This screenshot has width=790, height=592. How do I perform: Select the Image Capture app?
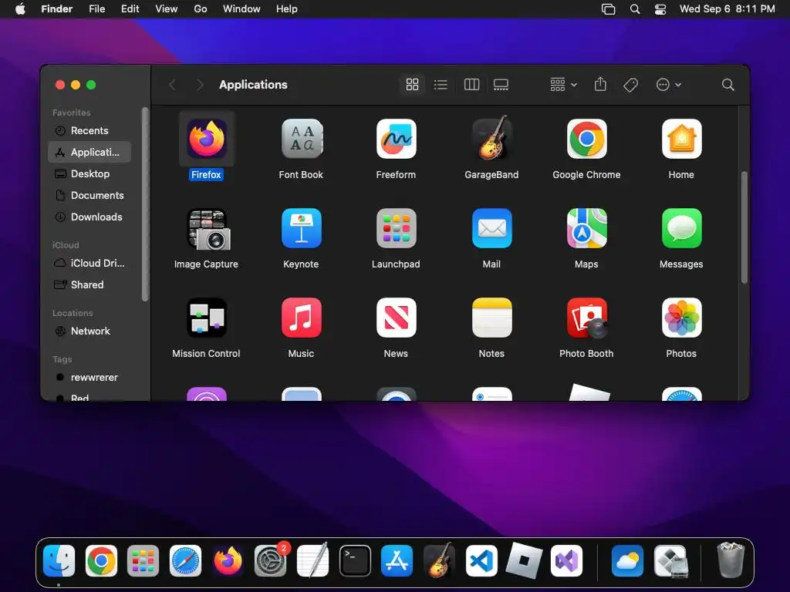point(207,229)
